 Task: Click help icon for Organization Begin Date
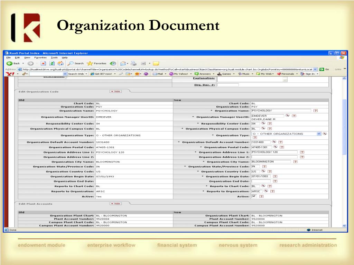275,176
